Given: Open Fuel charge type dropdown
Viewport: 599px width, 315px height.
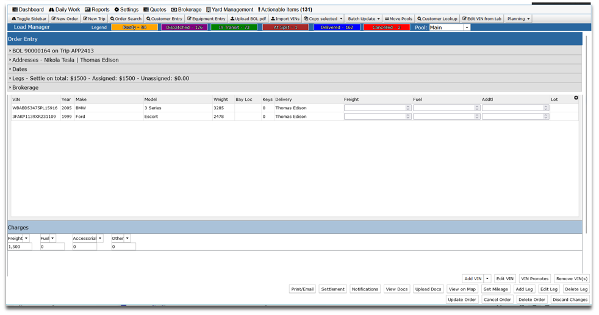Looking at the screenshot, I should pos(52,238).
